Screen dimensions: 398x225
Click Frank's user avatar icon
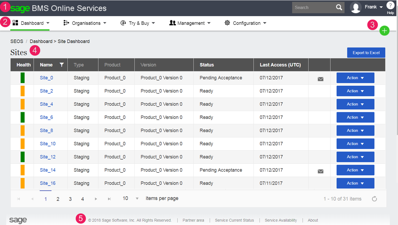355,8
